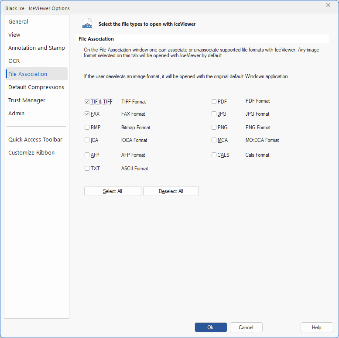The width and height of the screenshot is (339, 338).
Task: Open Quick Access Toolbar settings
Action: (x=37, y=140)
